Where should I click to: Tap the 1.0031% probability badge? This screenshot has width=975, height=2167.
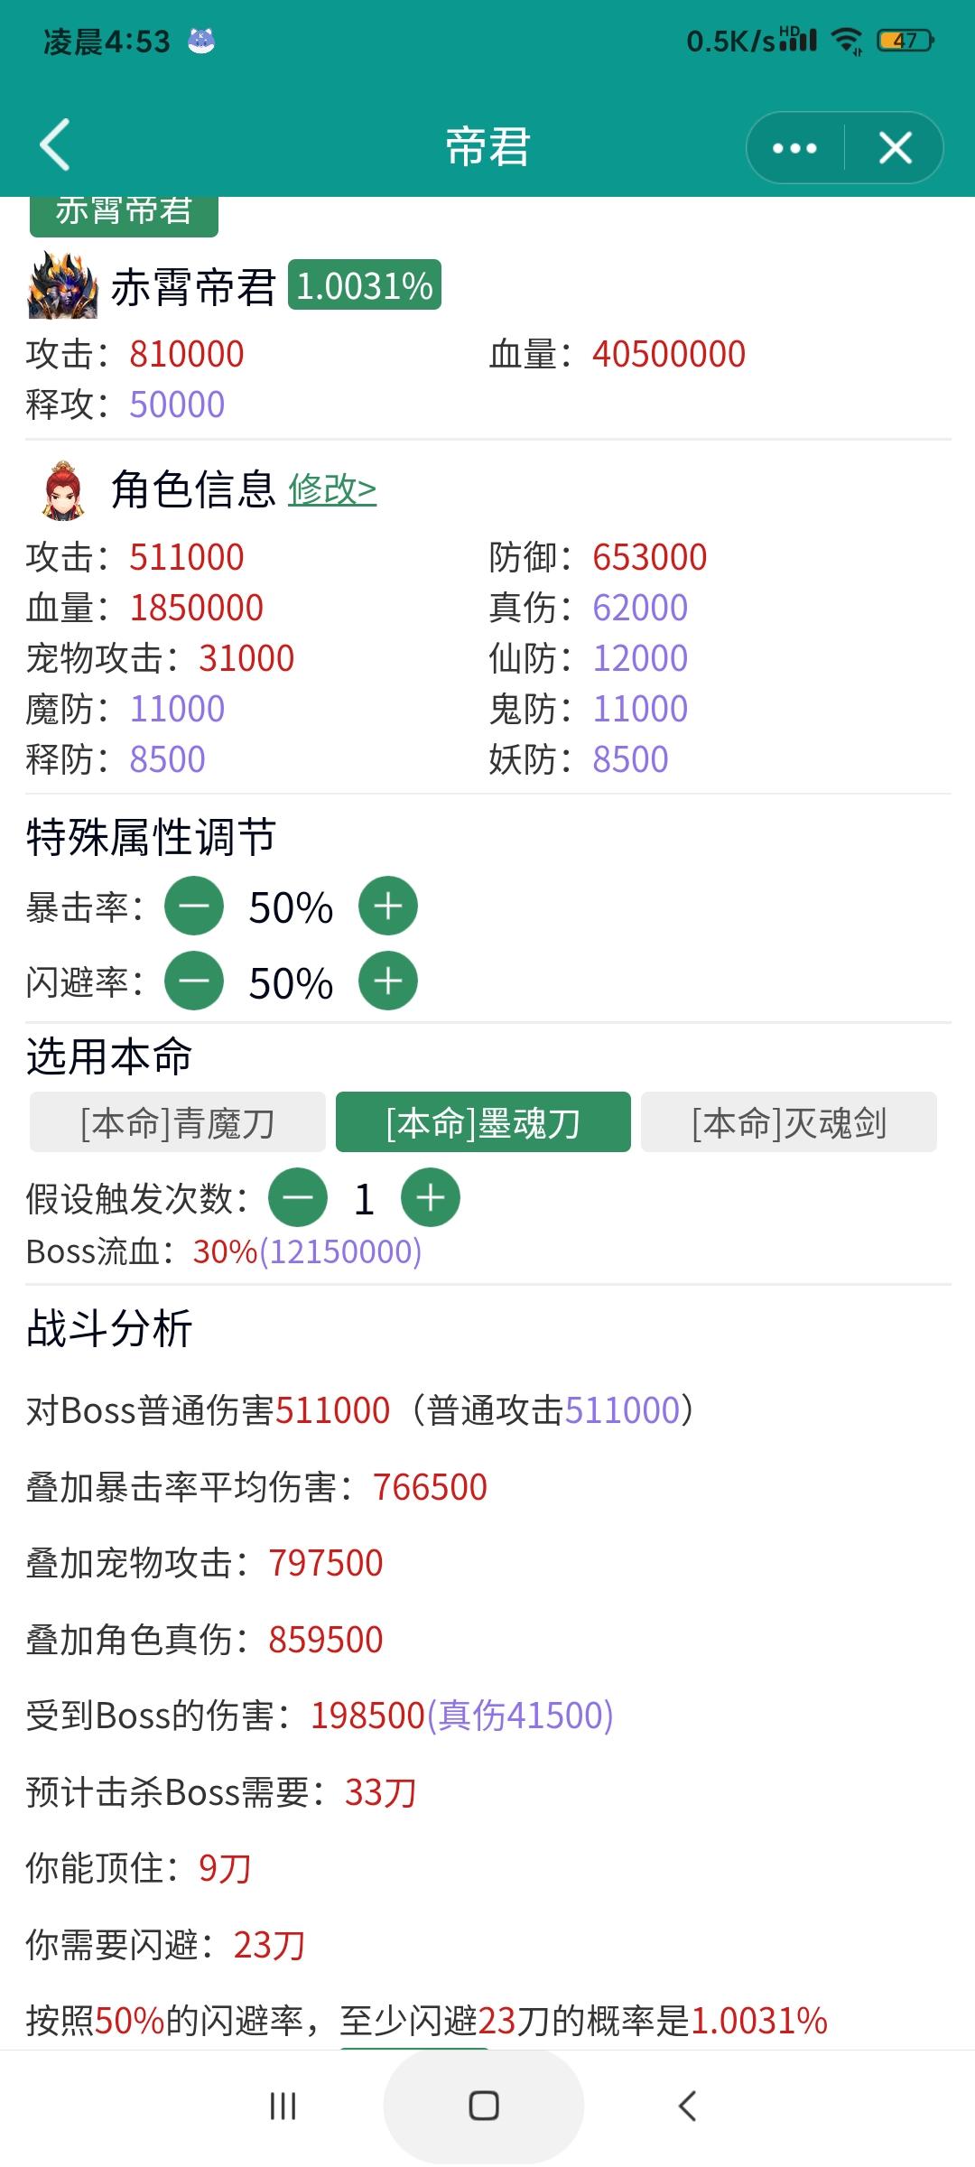click(365, 285)
